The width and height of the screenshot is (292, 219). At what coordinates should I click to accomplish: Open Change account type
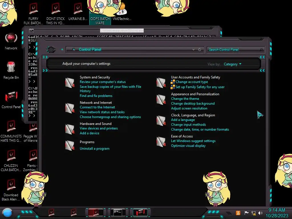click(192, 82)
